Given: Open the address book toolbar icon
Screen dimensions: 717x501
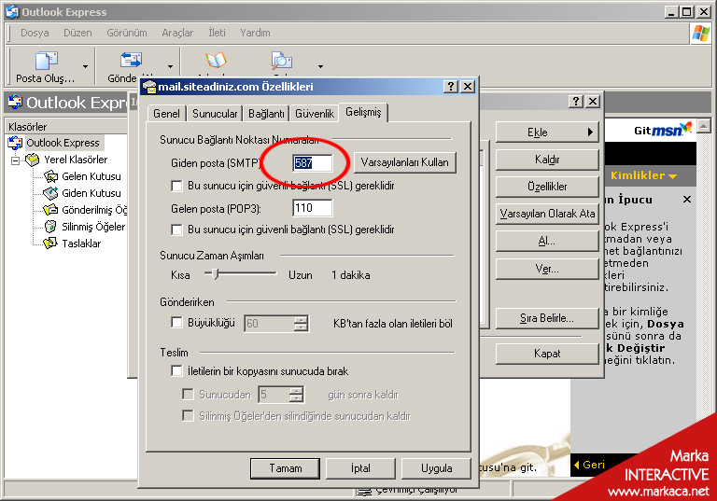Looking at the screenshot, I should coord(216,60).
